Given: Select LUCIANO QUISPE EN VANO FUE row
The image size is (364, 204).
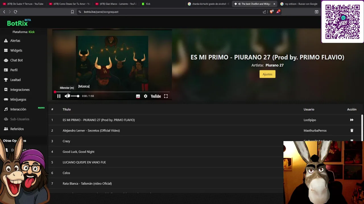Looking at the screenshot, I should coord(166,162).
